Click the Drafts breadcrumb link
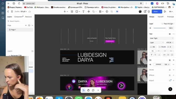Screen dimensions: 176x99 17,12
